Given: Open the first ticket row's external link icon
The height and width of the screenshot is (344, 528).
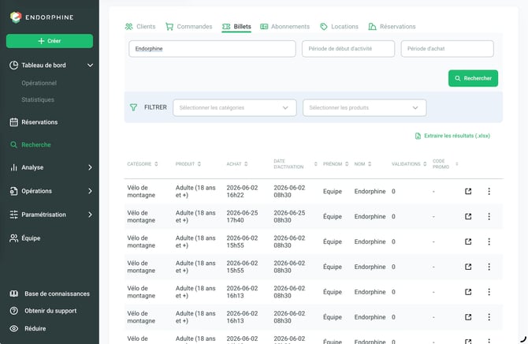Looking at the screenshot, I should tap(468, 191).
